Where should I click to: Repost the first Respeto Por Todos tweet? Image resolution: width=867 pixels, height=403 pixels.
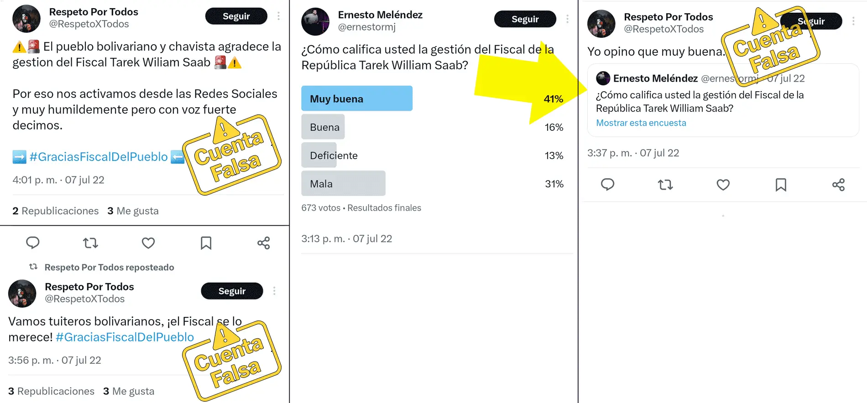point(90,243)
